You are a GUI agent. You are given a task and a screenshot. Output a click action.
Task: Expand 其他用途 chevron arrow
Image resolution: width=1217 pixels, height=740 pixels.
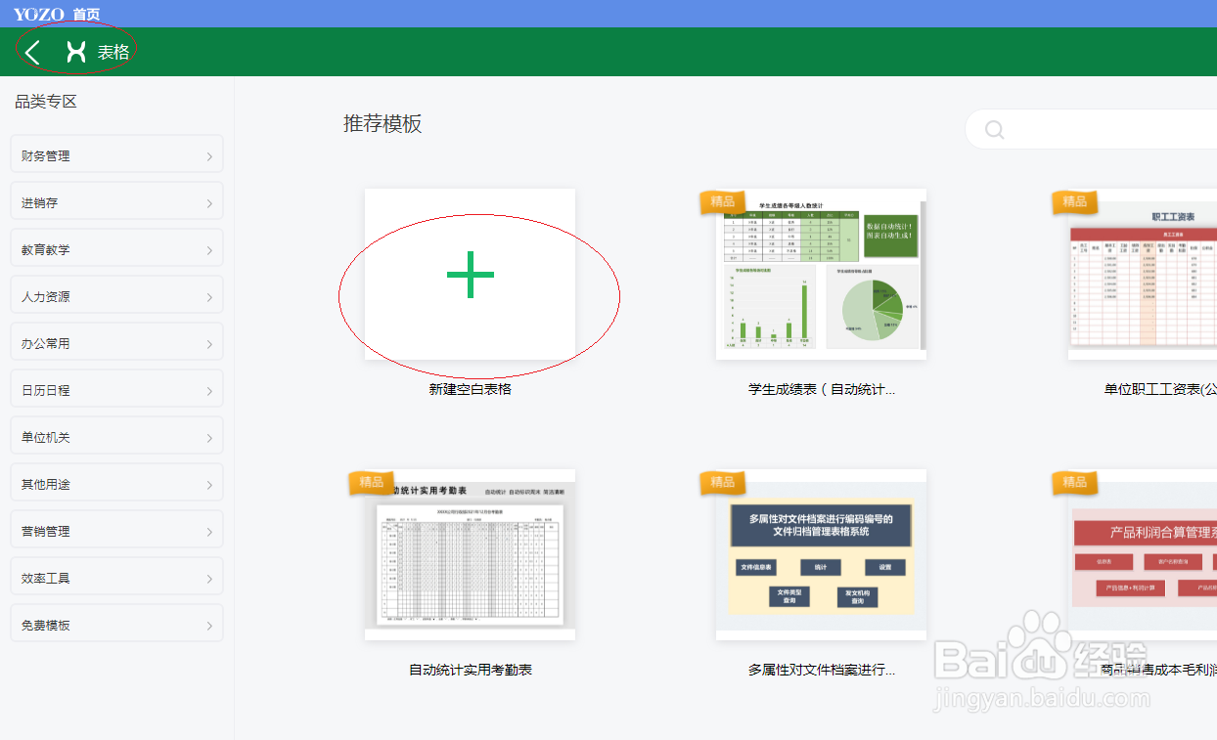click(x=209, y=485)
